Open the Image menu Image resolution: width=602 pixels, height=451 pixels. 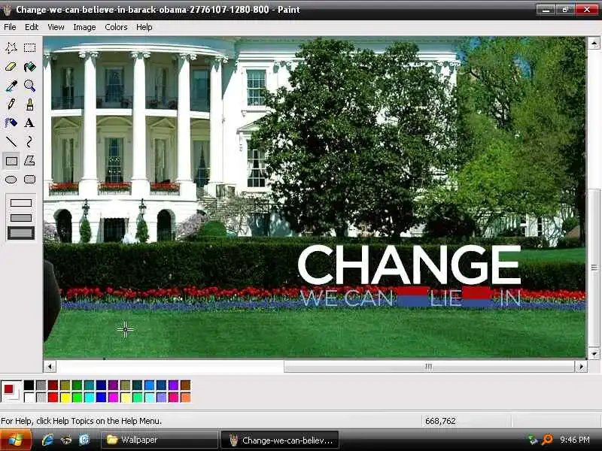pyautogui.click(x=84, y=27)
